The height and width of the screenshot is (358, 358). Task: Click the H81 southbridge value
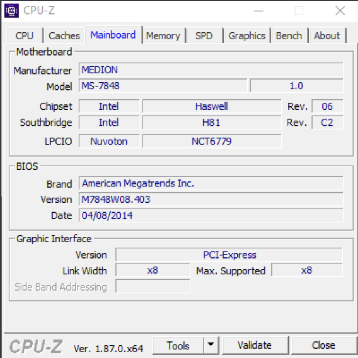coord(212,122)
